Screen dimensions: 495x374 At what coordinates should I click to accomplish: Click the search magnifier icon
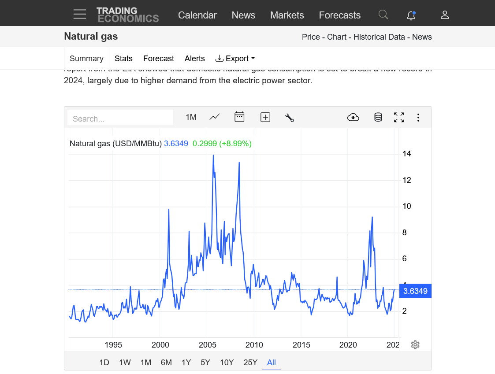point(383,15)
